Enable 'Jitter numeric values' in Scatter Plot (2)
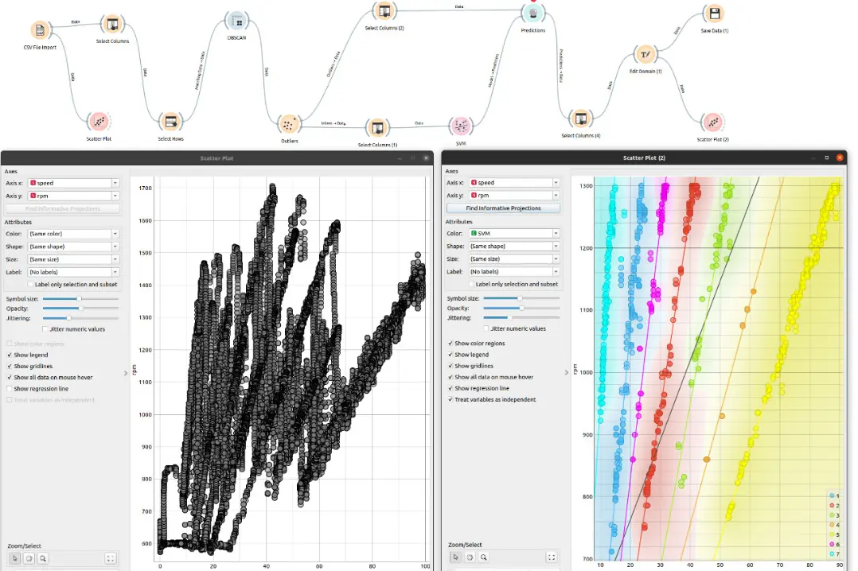858x571 pixels. (x=486, y=328)
